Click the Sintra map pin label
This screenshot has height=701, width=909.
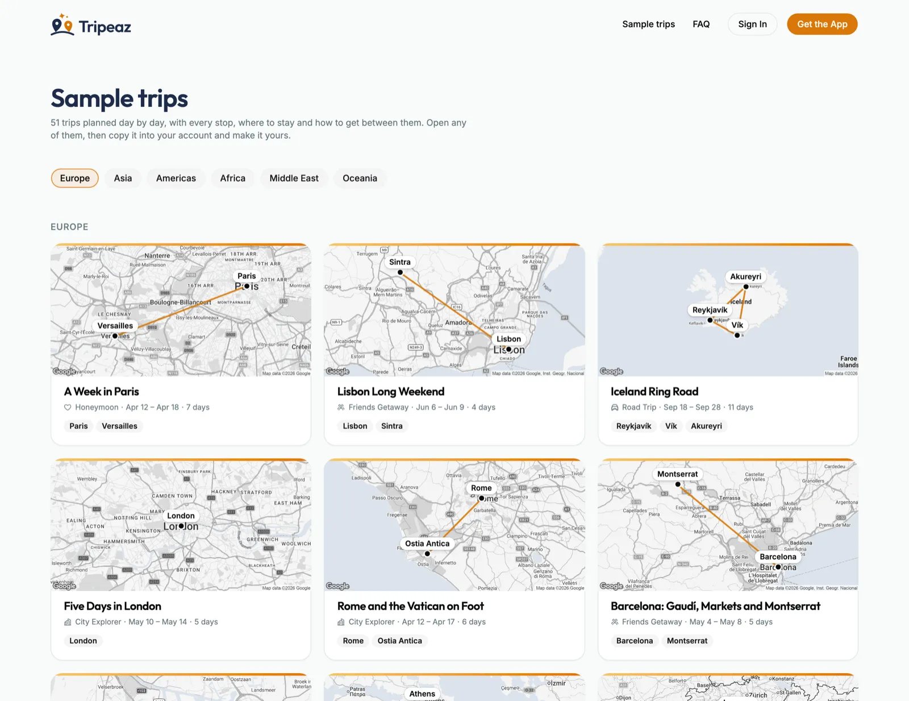pyautogui.click(x=400, y=262)
